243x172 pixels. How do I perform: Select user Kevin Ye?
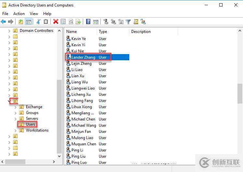pyautogui.click(x=79, y=39)
